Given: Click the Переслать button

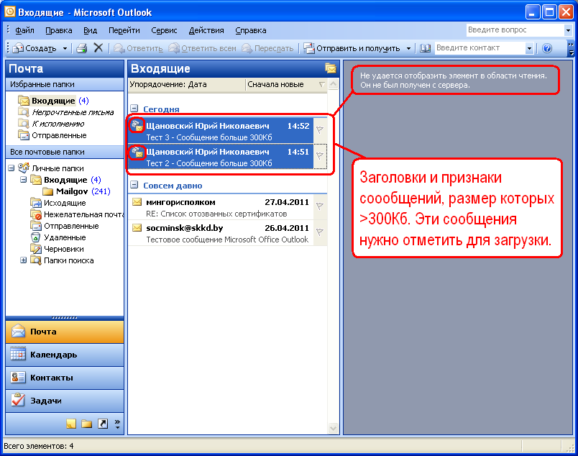Looking at the screenshot, I should click(x=267, y=48).
